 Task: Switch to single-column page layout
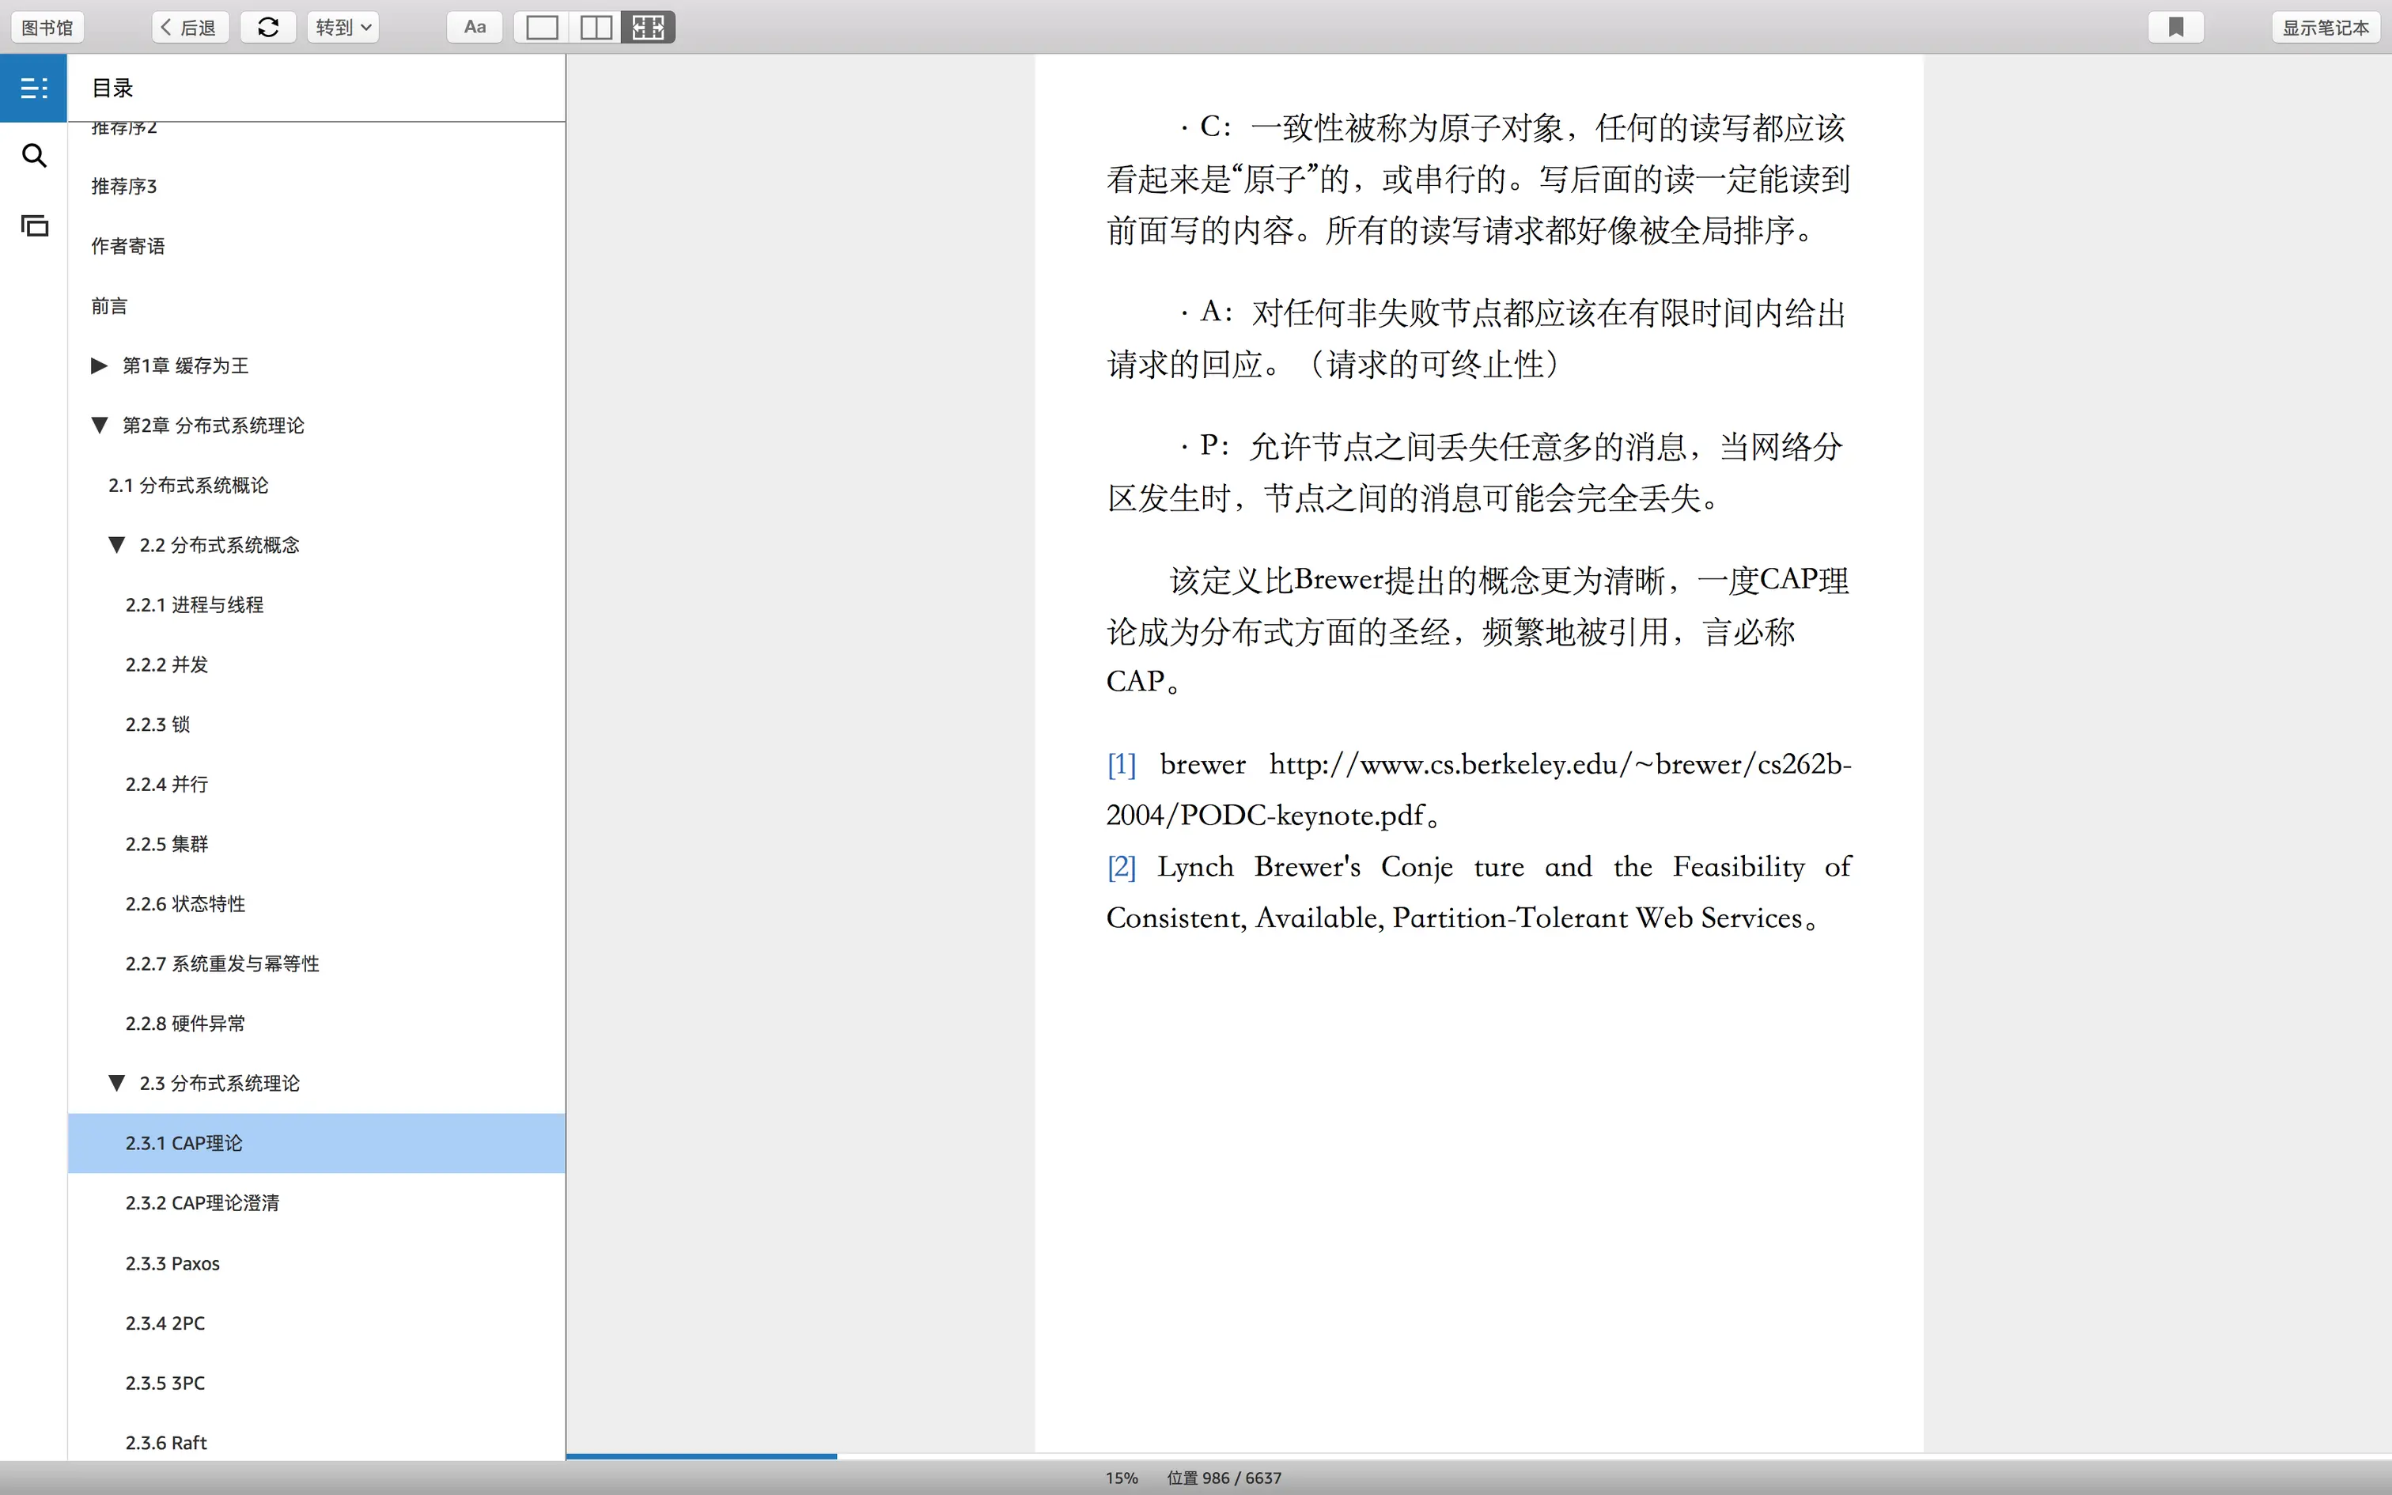coord(542,27)
